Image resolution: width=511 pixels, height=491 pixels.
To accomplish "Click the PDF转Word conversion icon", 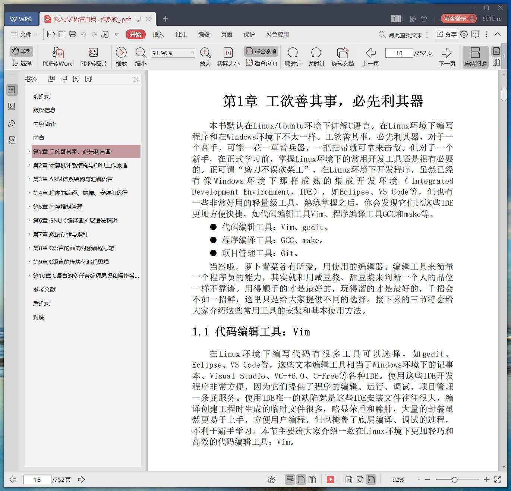I will tap(58, 53).
